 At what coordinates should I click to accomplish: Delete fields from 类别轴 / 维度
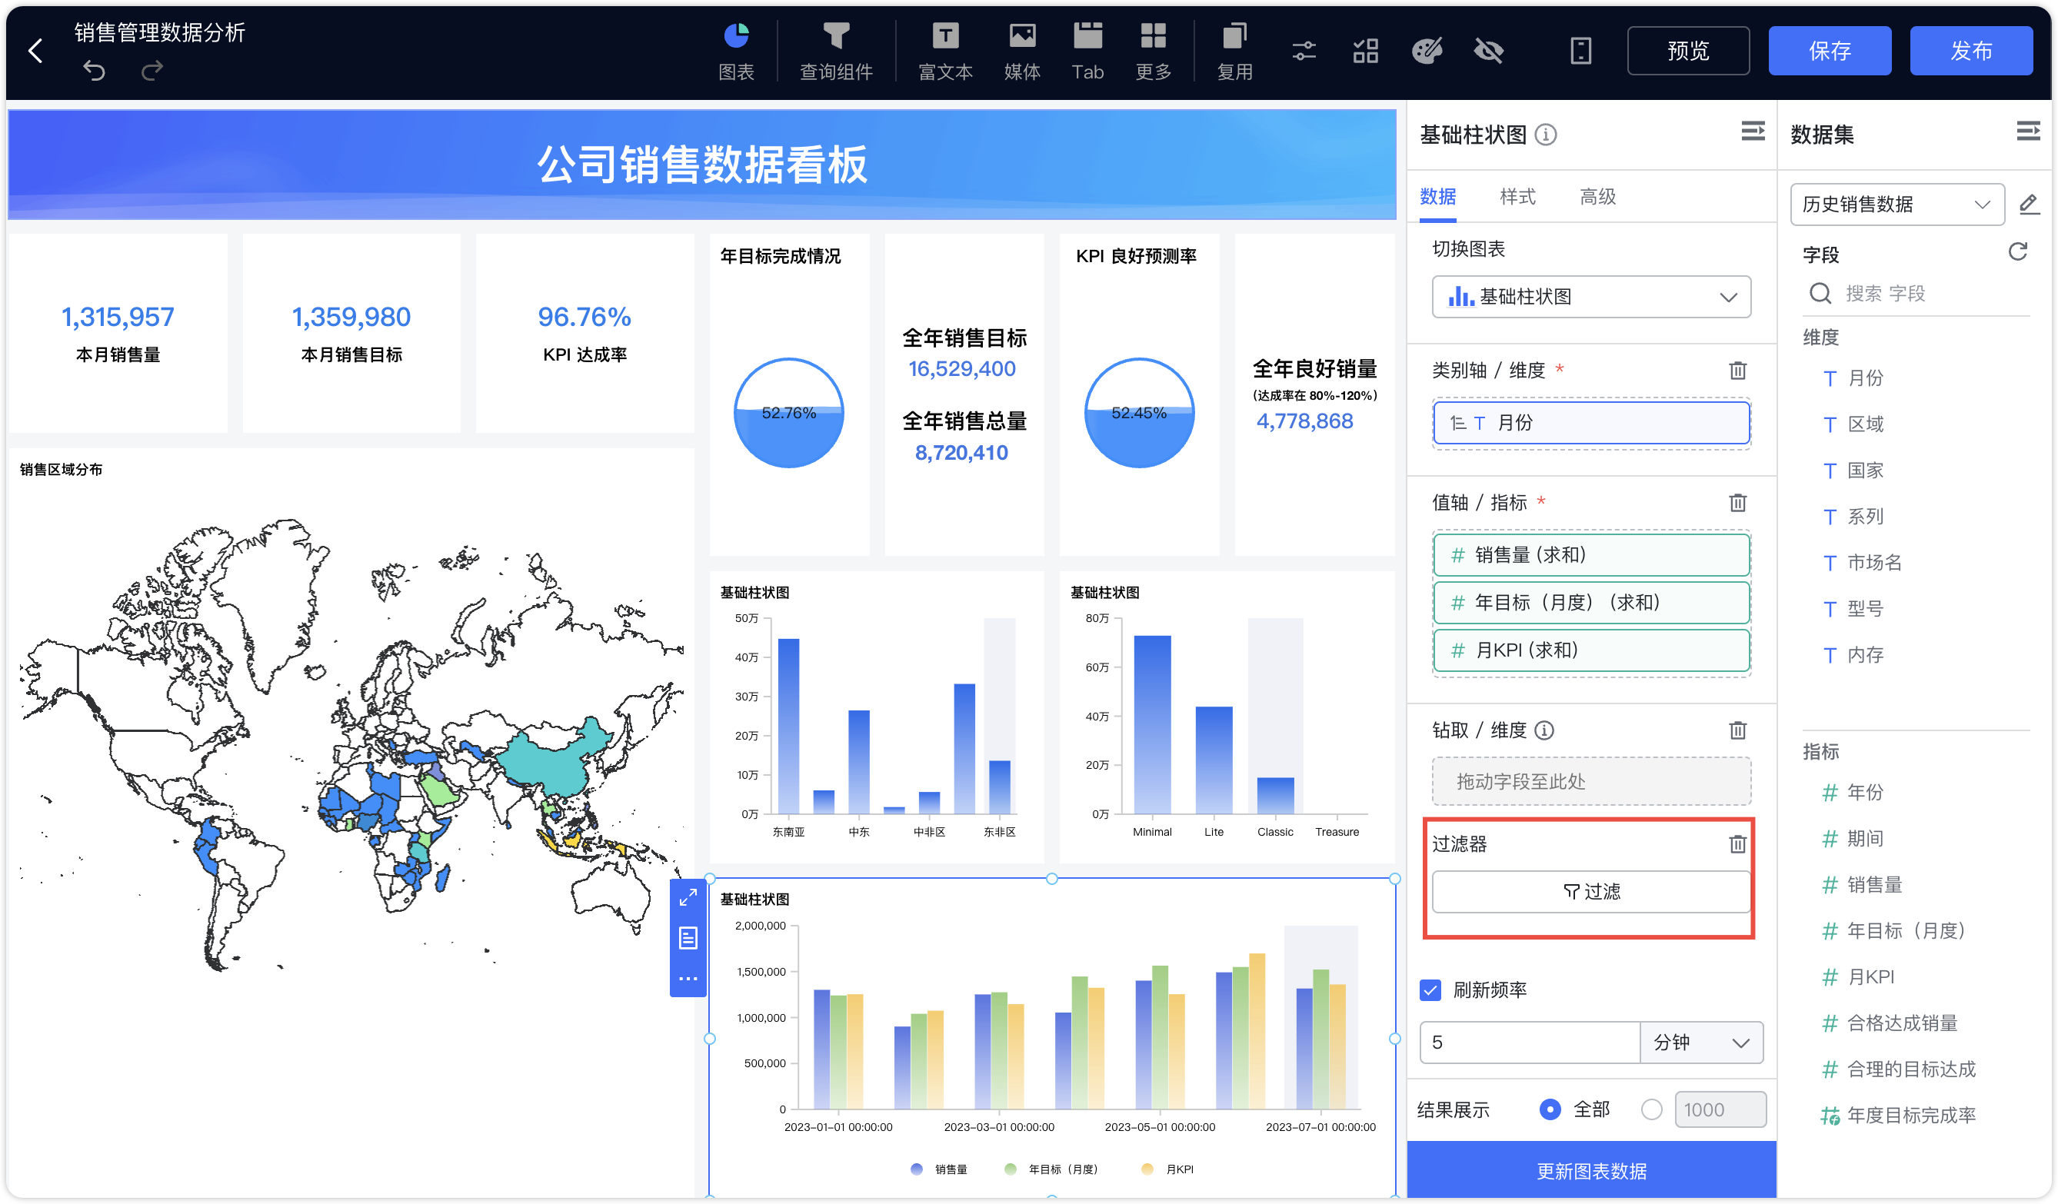point(1737,371)
